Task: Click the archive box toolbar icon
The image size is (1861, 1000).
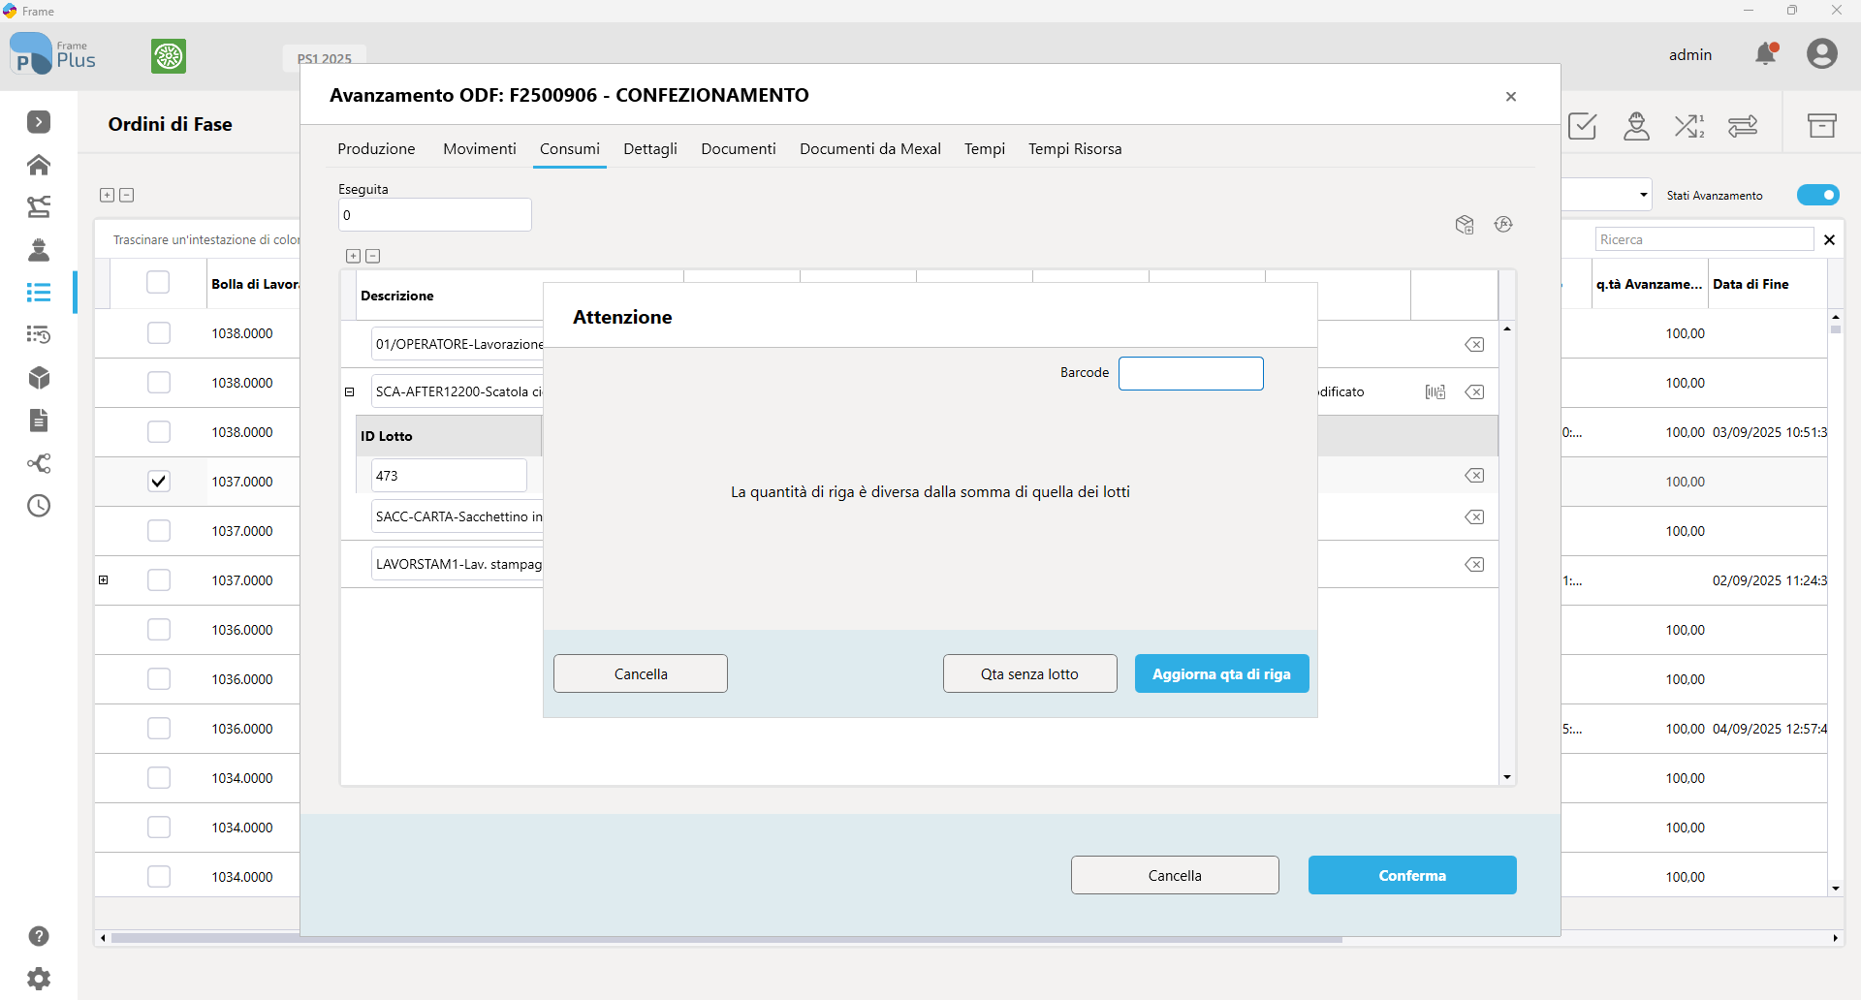Action: [x=1822, y=125]
